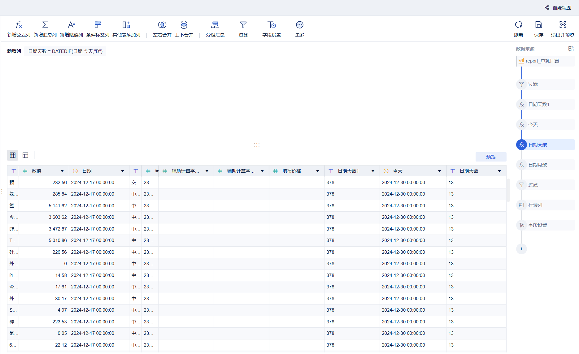Viewport: 579px width, 354px height.
Task: Open dropdown for 日期 column header
Action: pyautogui.click(x=123, y=171)
